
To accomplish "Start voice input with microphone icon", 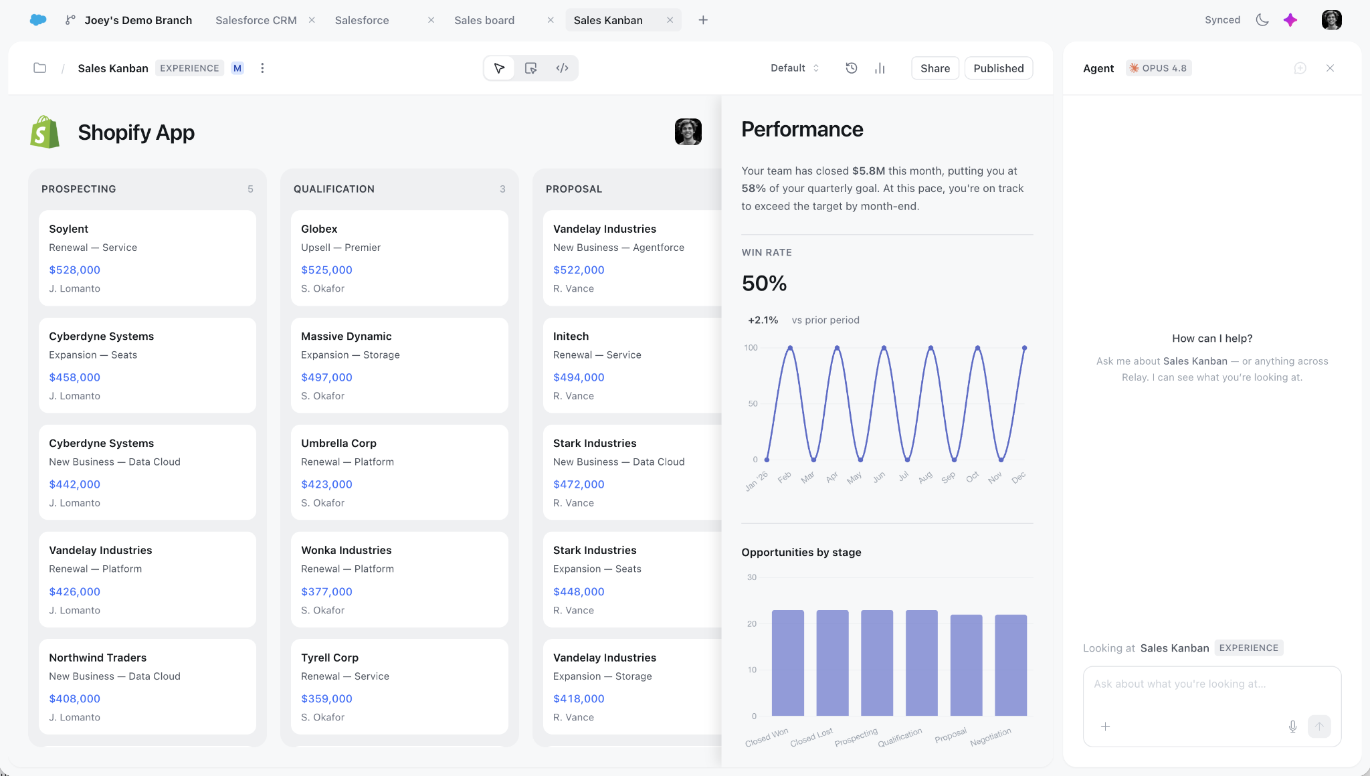I will tap(1292, 726).
